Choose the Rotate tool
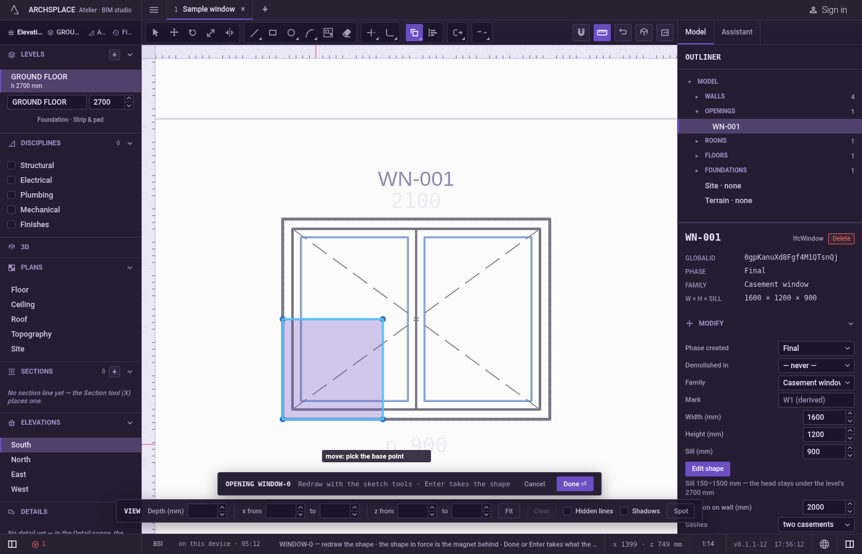The height and width of the screenshot is (554, 862). click(x=193, y=33)
